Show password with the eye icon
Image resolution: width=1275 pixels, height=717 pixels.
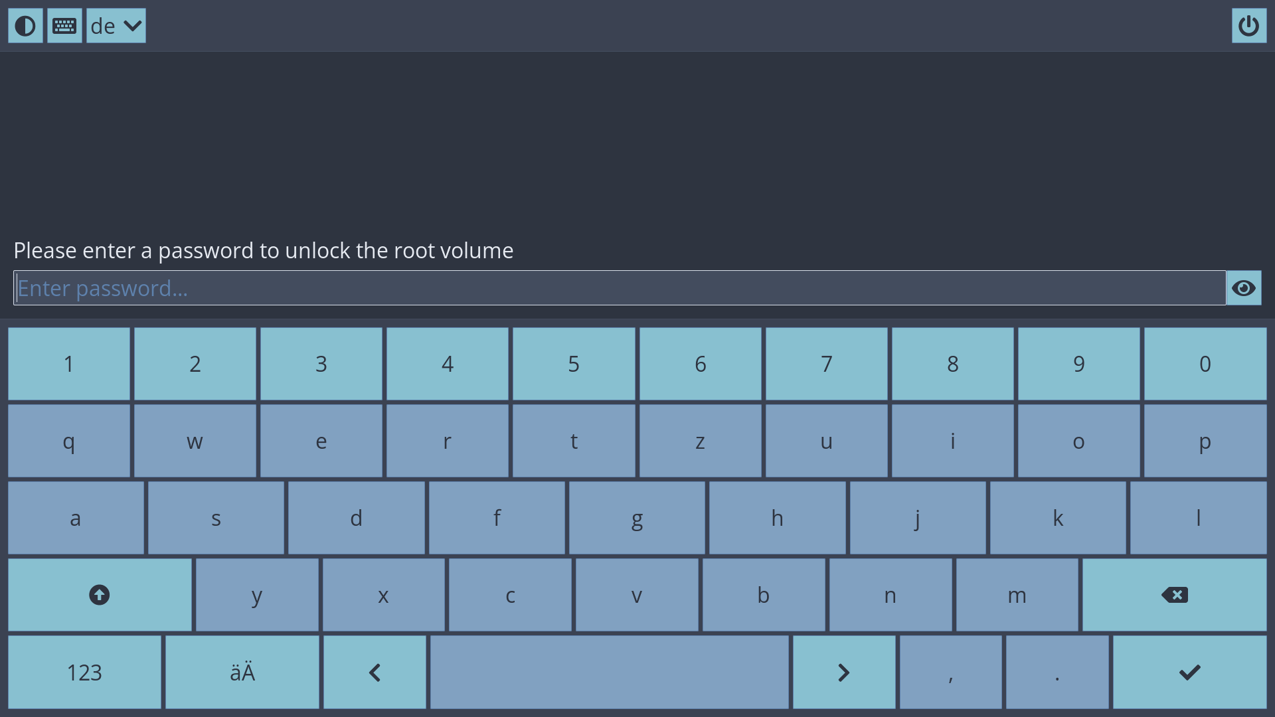pos(1243,288)
